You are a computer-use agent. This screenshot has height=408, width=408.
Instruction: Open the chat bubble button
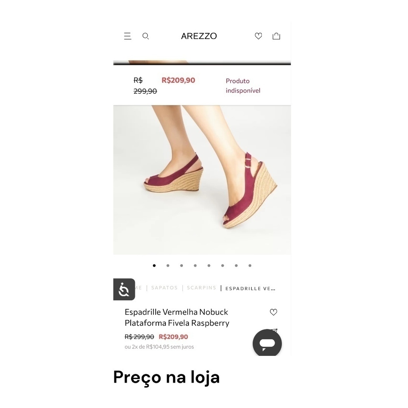(x=267, y=343)
